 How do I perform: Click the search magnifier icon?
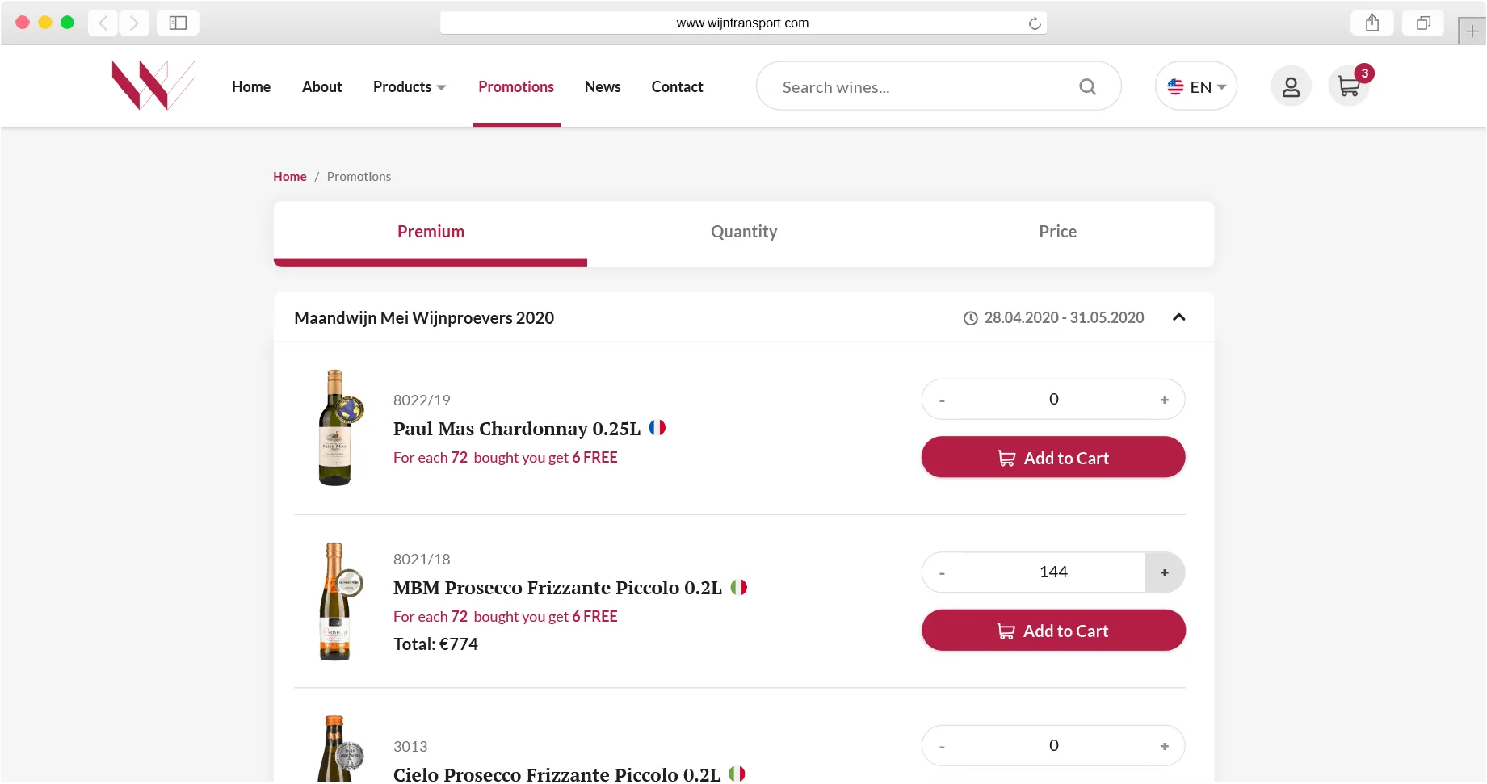[1088, 86]
